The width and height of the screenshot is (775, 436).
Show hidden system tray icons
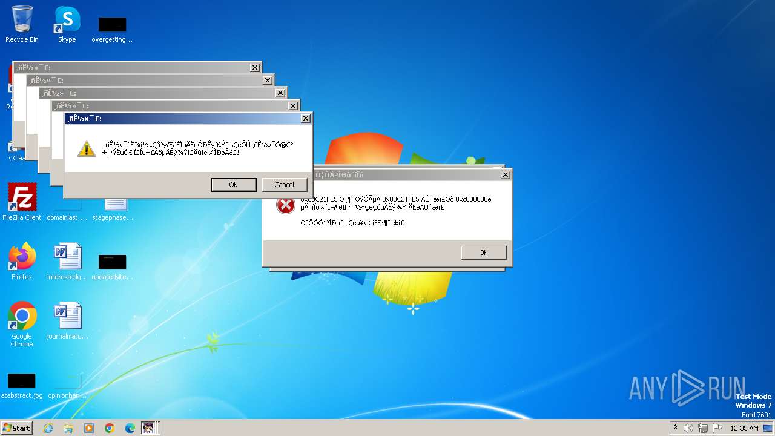675,428
